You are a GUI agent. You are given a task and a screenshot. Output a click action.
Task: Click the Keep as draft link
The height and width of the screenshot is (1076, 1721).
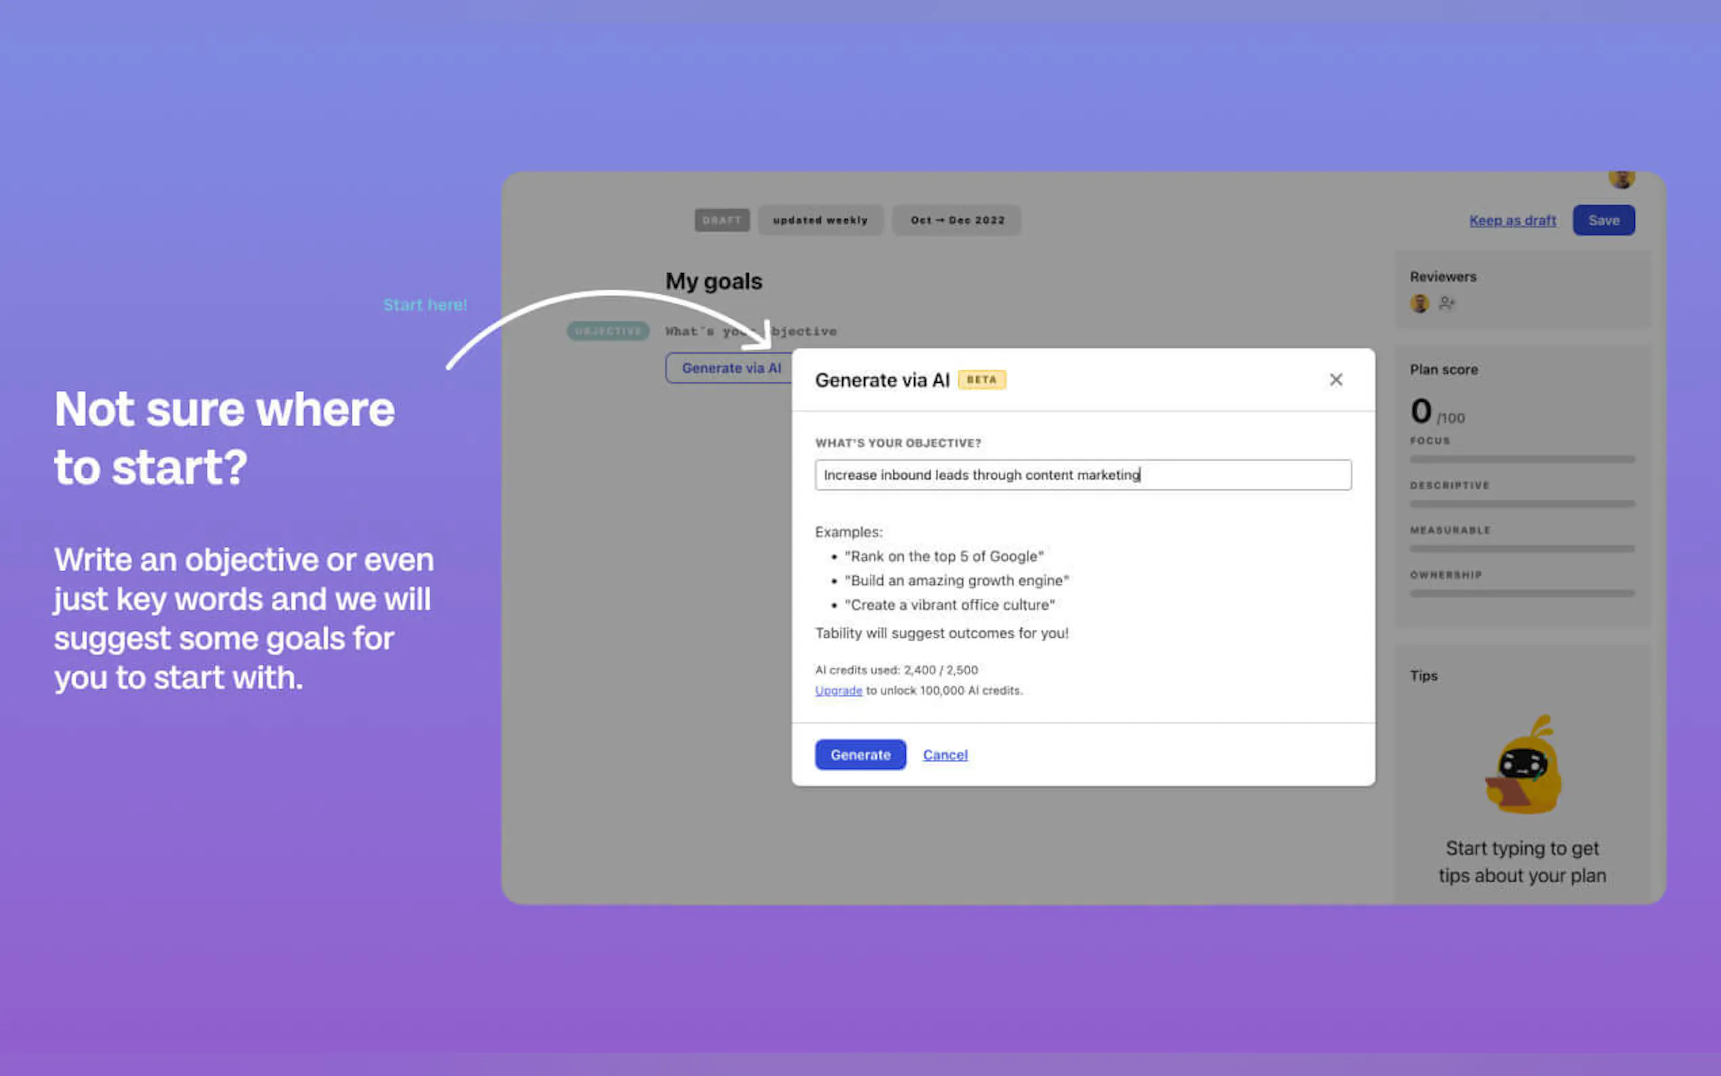point(1512,221)
